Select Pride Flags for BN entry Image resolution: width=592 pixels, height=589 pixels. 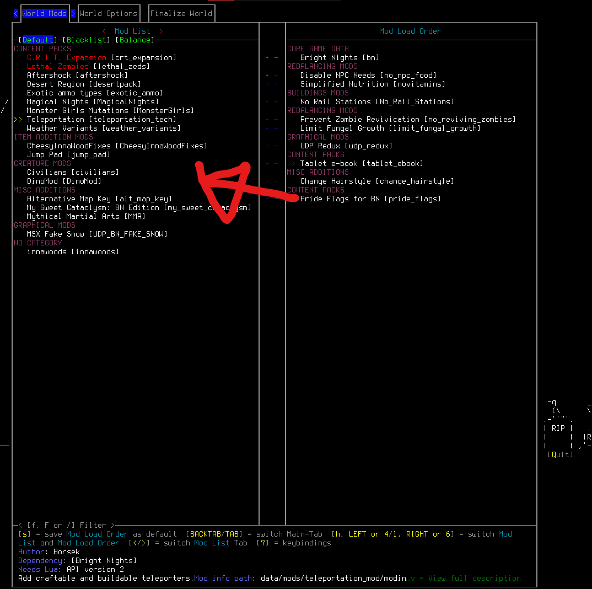point(370,199)
